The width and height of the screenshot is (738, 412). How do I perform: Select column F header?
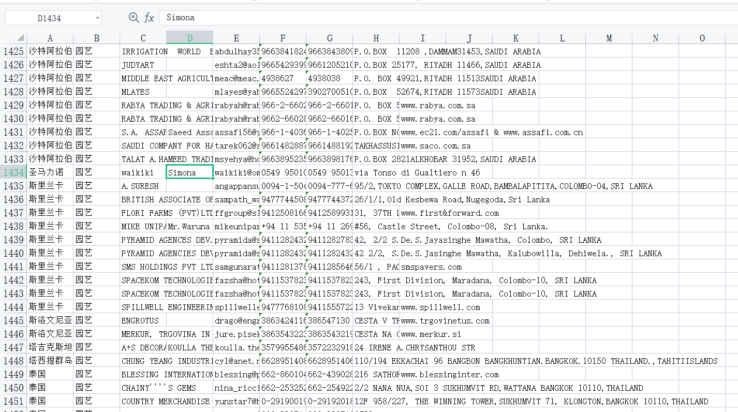click(x=283, y=38)
